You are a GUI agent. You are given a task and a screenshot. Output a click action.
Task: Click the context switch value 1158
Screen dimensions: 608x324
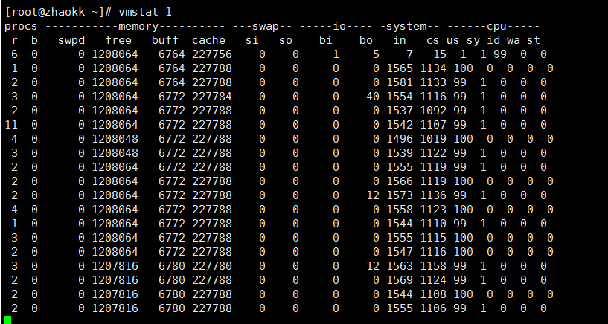click(433, 266)
